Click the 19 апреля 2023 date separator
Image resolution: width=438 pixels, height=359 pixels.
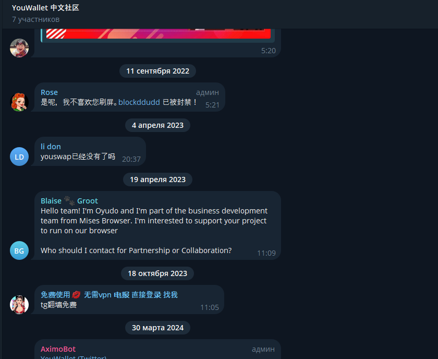157,179
